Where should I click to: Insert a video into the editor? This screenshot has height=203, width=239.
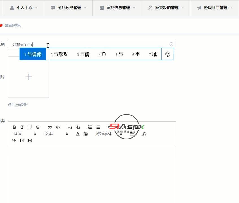(x=30, y=141)
